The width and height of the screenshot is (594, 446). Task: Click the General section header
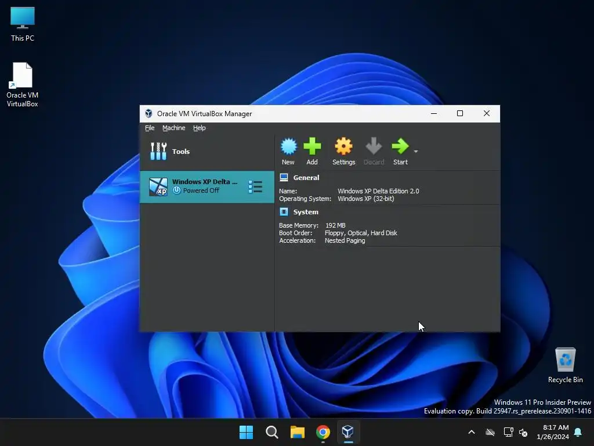306,178
